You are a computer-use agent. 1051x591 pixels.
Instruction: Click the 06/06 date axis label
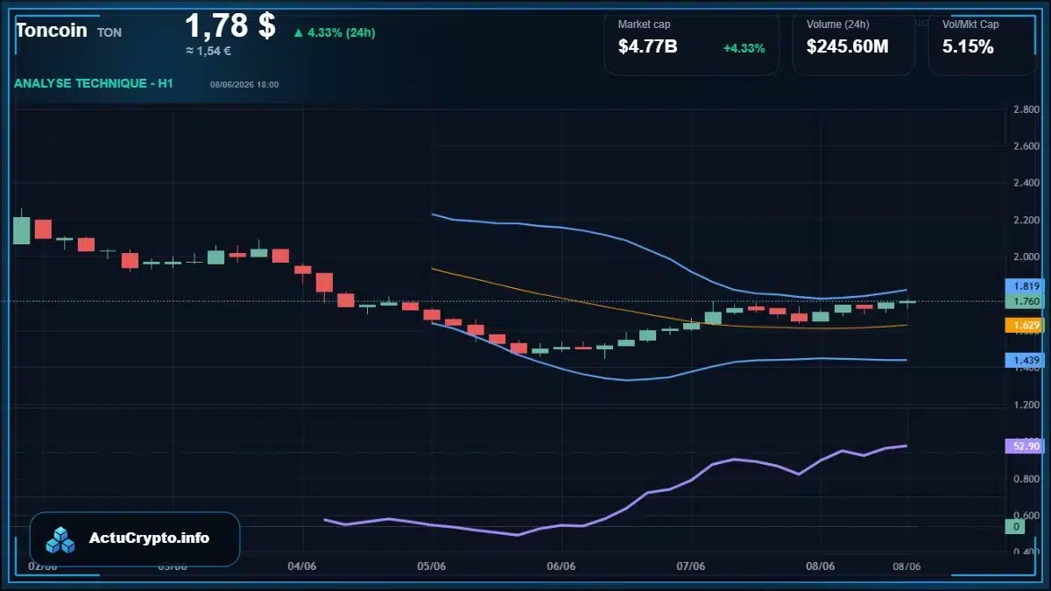[561, 566]
